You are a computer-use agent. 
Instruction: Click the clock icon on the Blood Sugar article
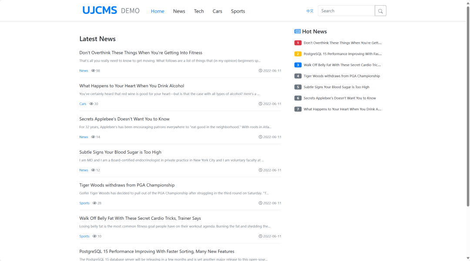[x=261, y=170]
